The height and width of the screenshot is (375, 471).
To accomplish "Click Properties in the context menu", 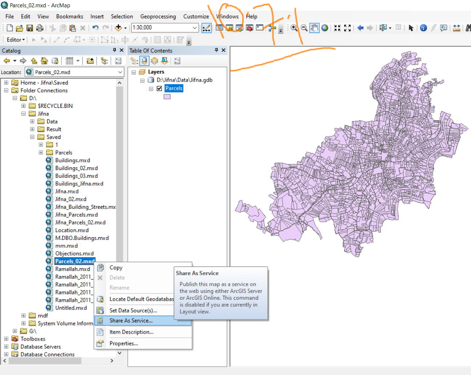I will coord(124,344).
